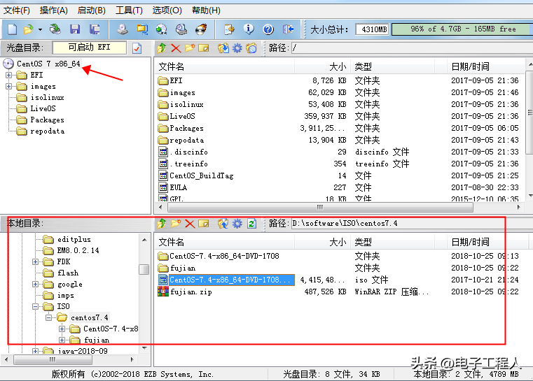Image resolution: width=533 pixels, height=381 pixels.
Task: Click the Burn CD/DVD image flame icon
Action: (x=201, y=29)
